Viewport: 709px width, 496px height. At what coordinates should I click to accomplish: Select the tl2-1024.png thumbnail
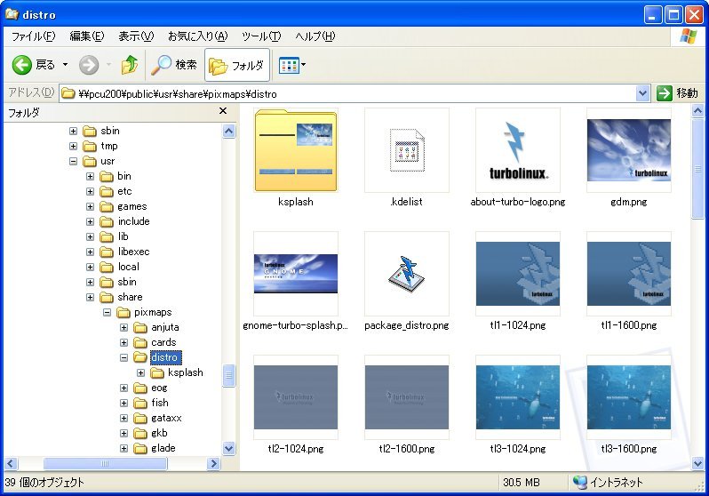[296, 397]
